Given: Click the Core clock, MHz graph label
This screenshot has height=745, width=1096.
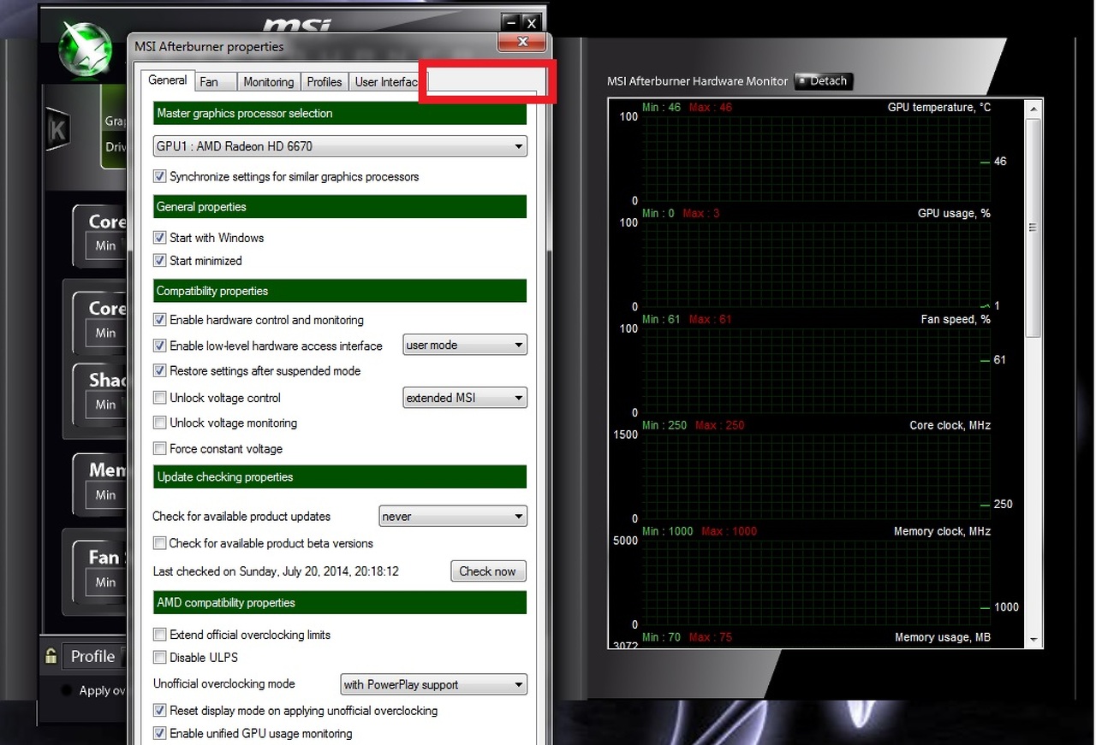Looking at the screenshot, I should (x=950, y=425).
